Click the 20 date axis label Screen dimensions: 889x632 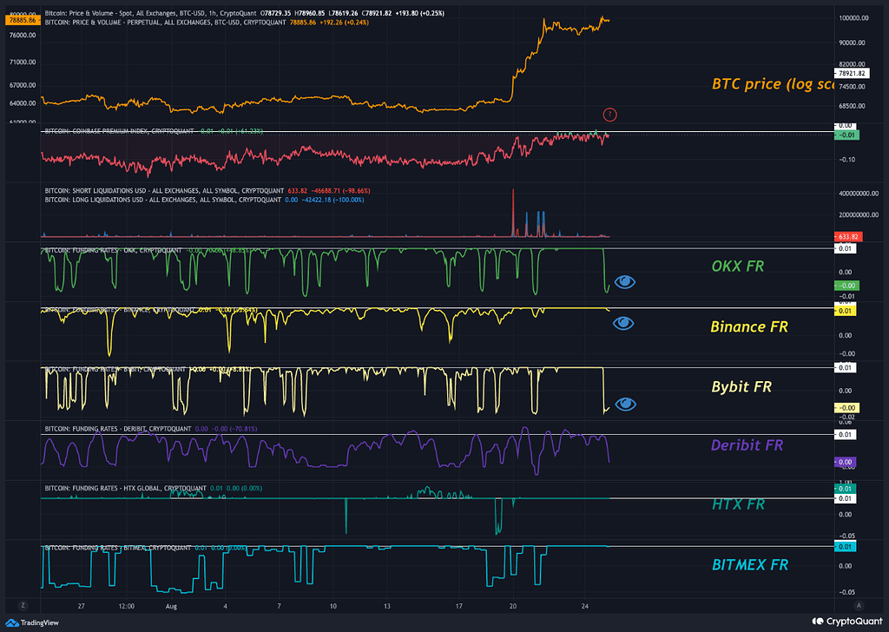coord(512,606)
